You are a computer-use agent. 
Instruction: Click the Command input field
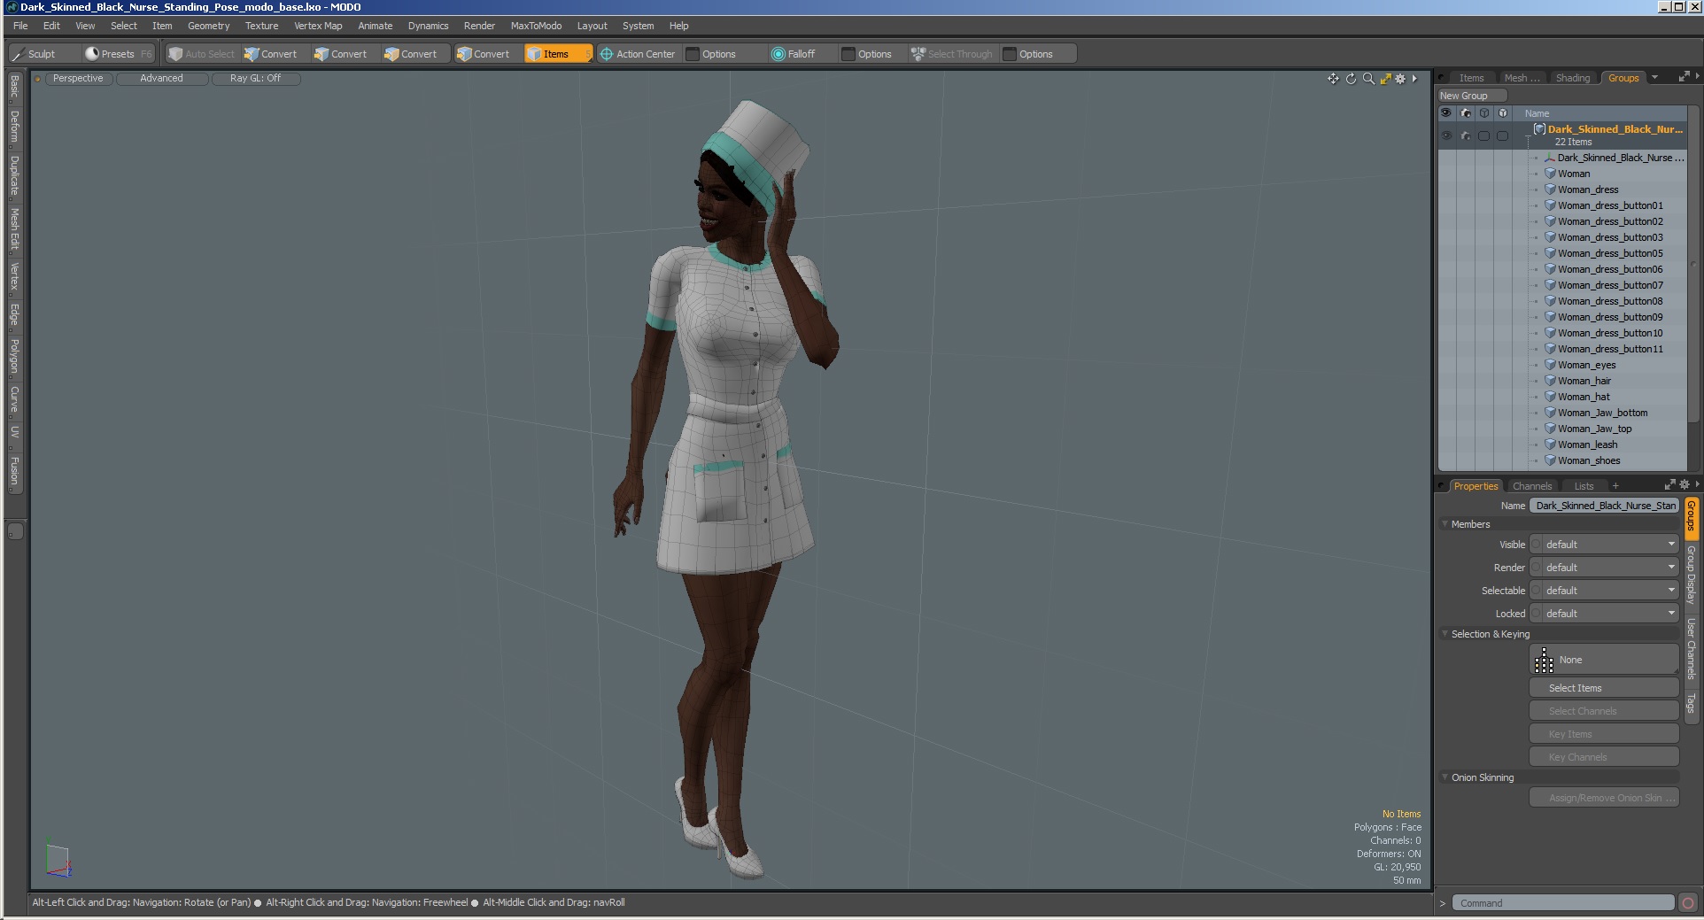[1564, 903]
